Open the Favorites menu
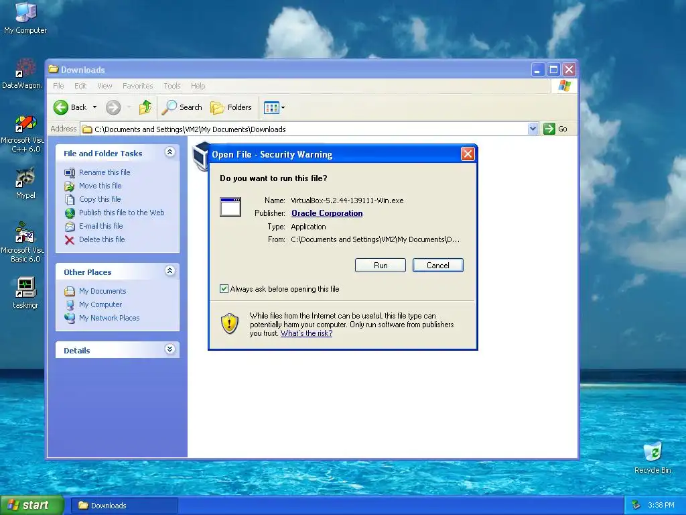 point(138,86)
